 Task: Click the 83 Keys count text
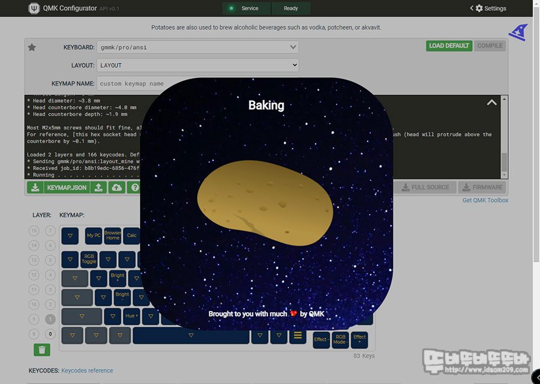click(x=364, y=356)
